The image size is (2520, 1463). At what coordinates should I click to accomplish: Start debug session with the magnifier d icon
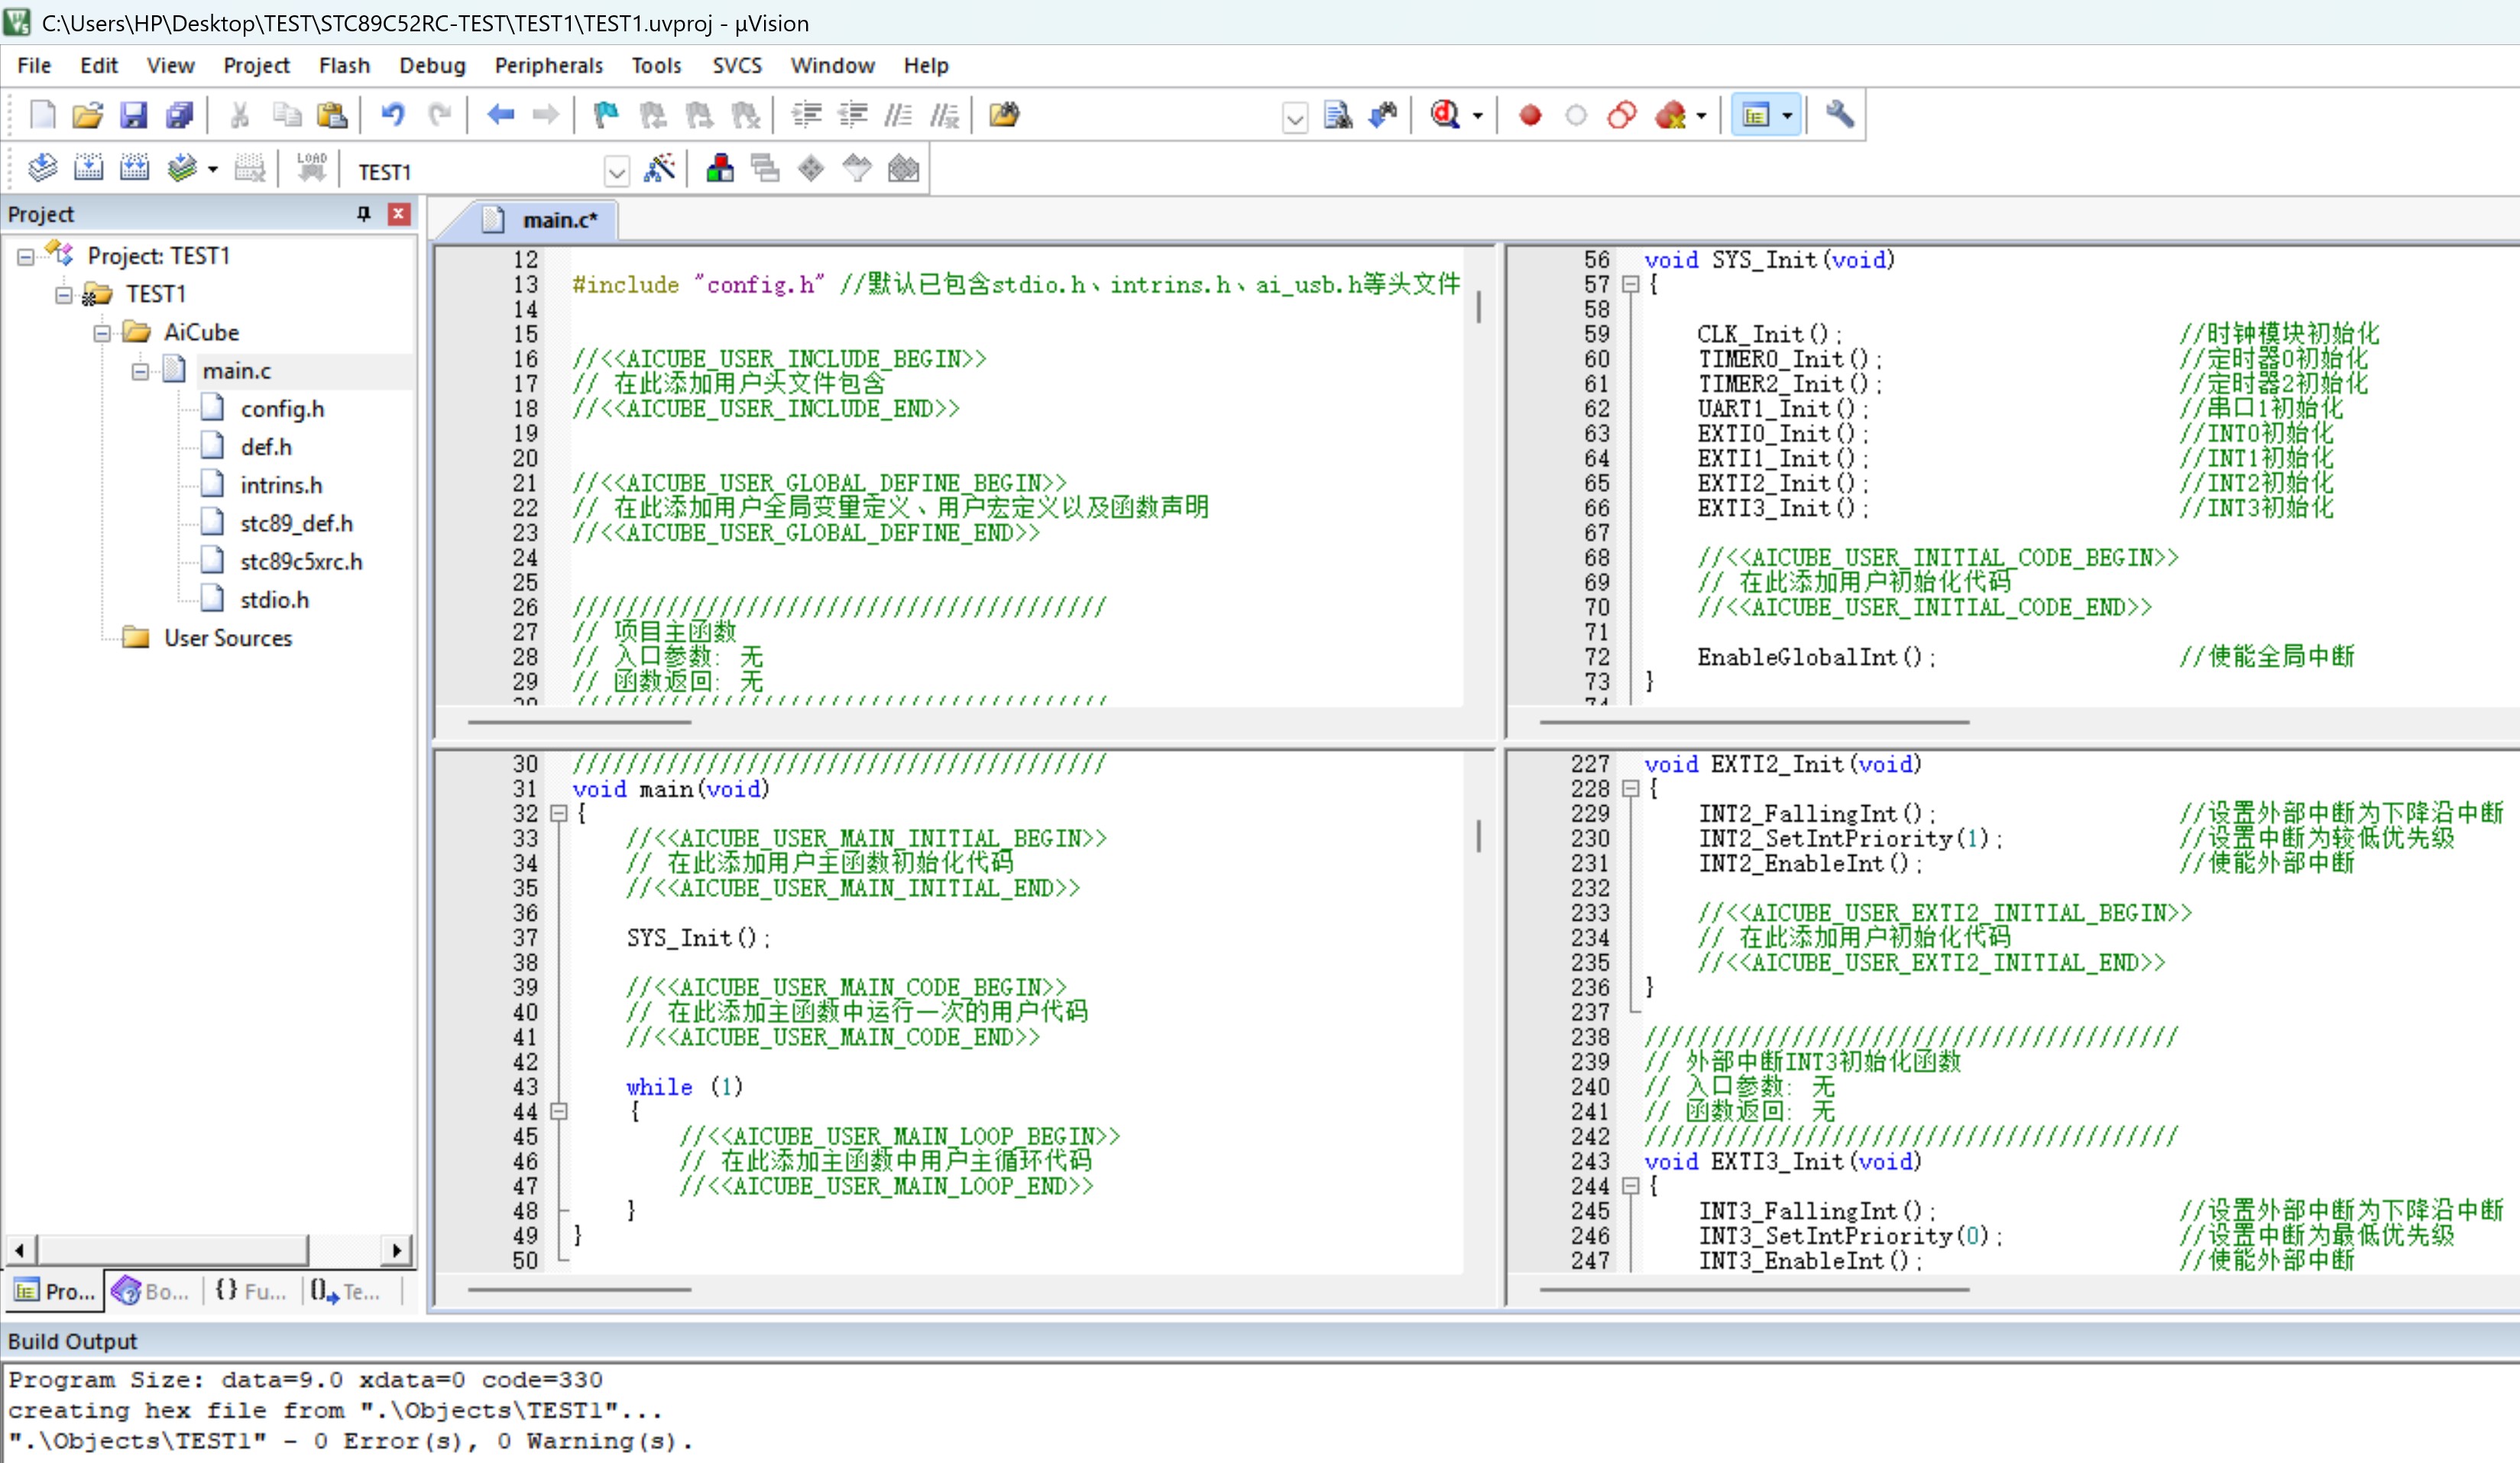coord(1445,115)
